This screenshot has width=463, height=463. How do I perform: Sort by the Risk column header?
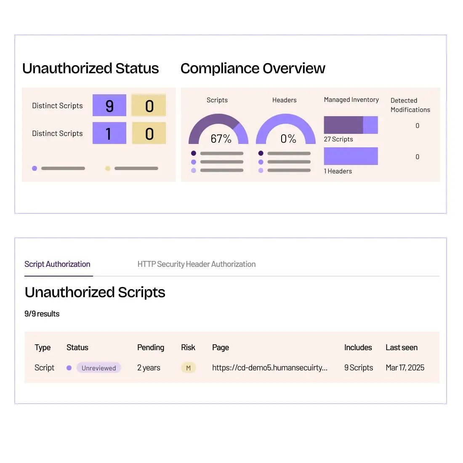pyautogui.click(x=188, y=348)
